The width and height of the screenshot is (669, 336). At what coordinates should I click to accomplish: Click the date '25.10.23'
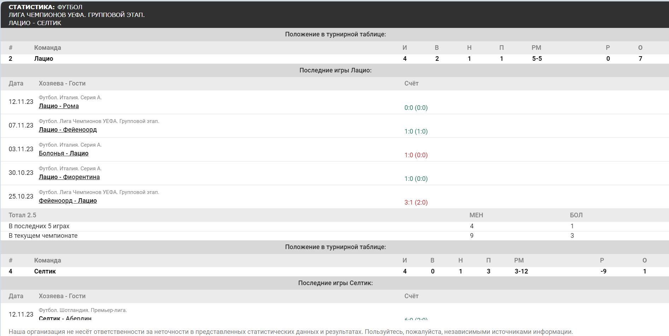(21, 196)
